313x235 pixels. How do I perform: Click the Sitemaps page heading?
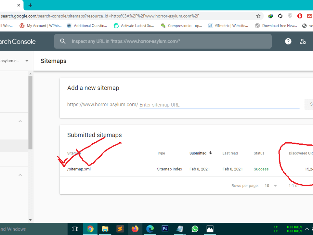[53, 61]
